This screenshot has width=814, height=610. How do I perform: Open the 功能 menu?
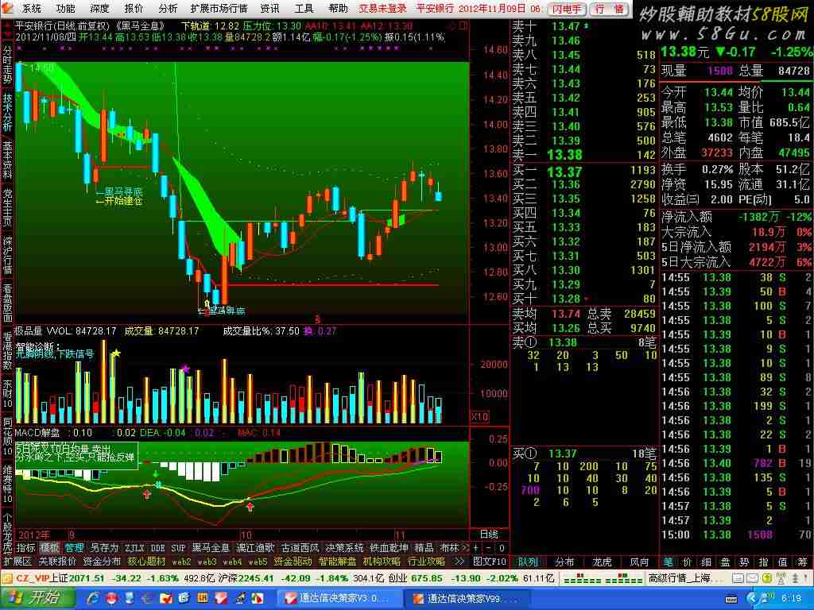65,8
